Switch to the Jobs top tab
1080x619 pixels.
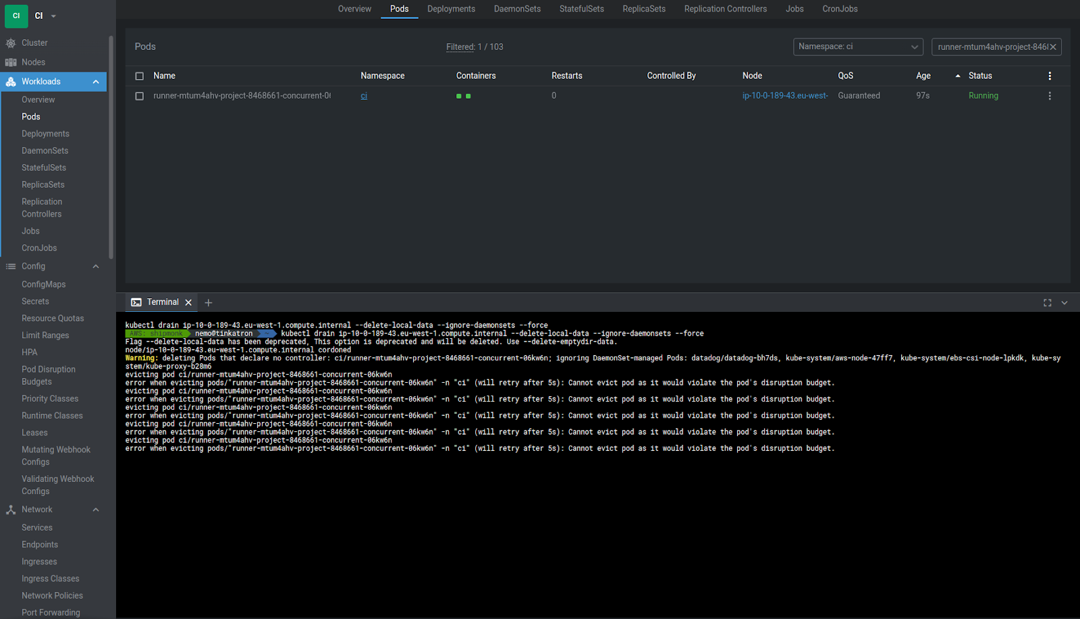click(x=794, y=9)
